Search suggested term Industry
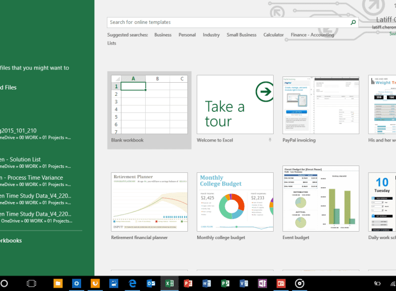This screenshot has width=396, height=291. pyautogui.click(x=211, y=35)
